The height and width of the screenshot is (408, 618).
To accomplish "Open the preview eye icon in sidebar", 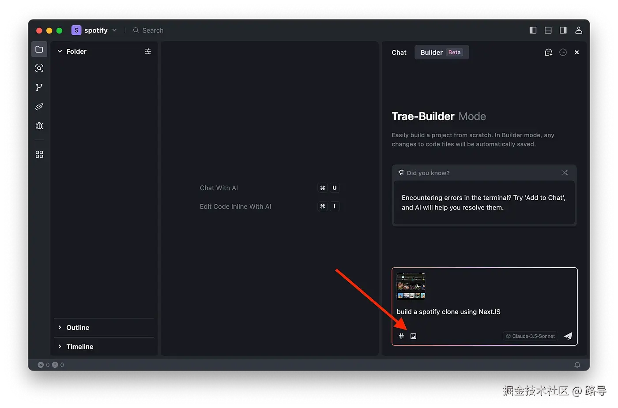I will coord(39,106).
